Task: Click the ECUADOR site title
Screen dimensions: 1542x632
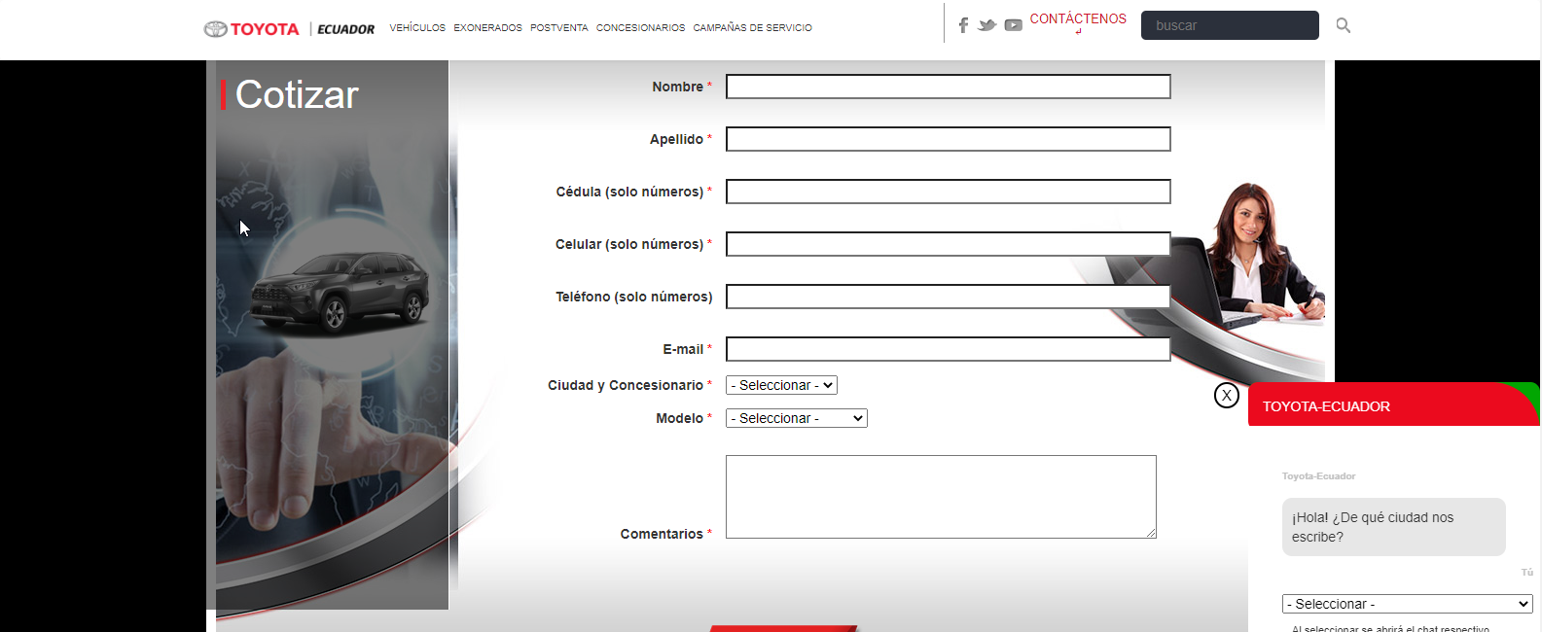Action: coord(345,29)
